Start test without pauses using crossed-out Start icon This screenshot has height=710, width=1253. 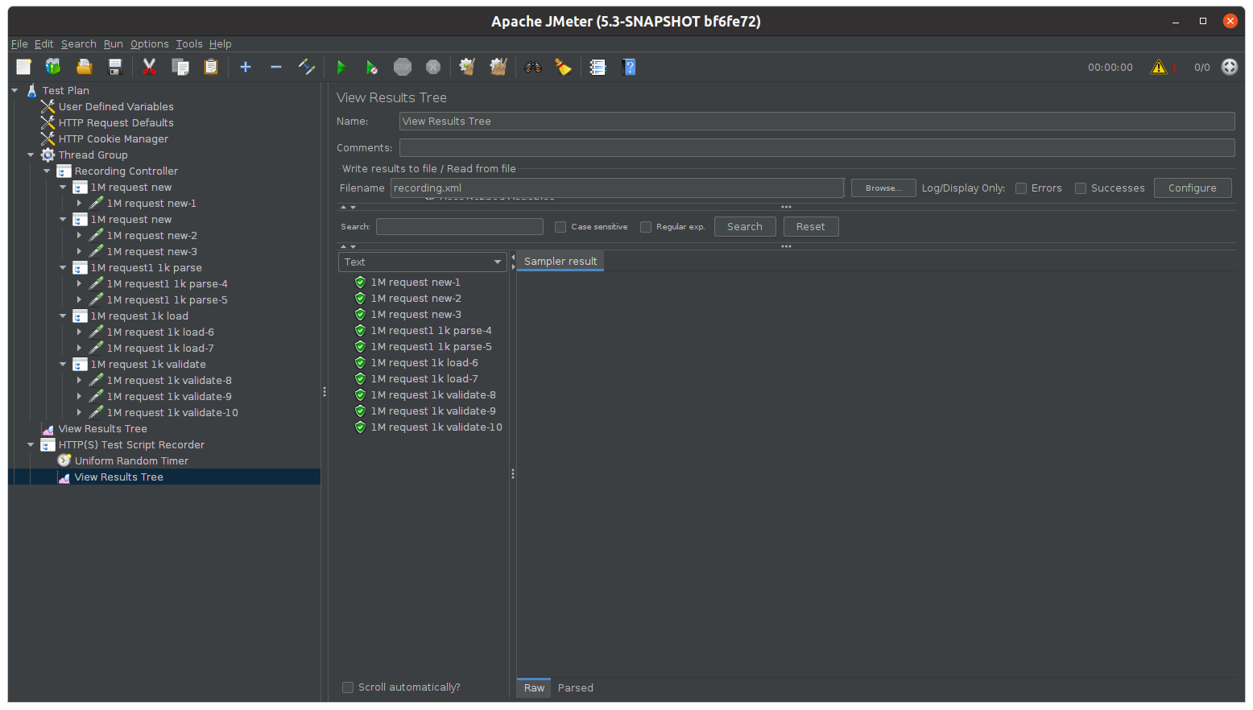[371, 67]
